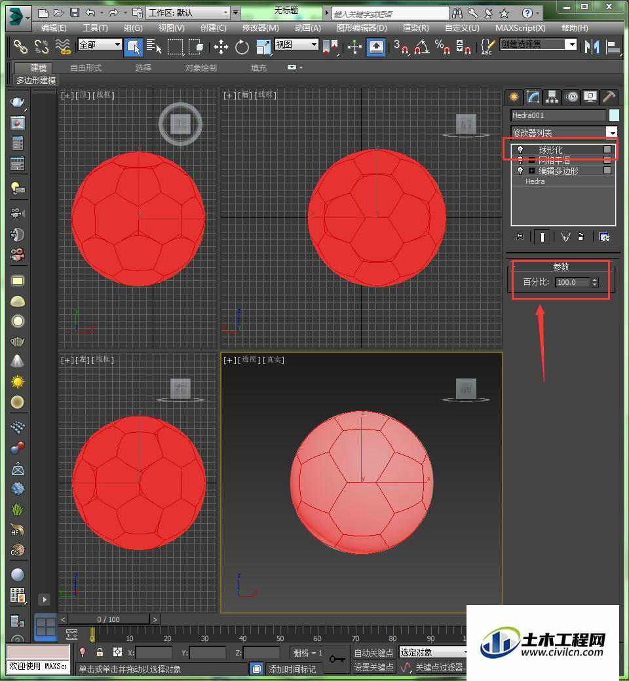Screen dimensions: 629x681
Task: Click the 多边形建模 ribbon panel label
Action: tap(36, 81)
